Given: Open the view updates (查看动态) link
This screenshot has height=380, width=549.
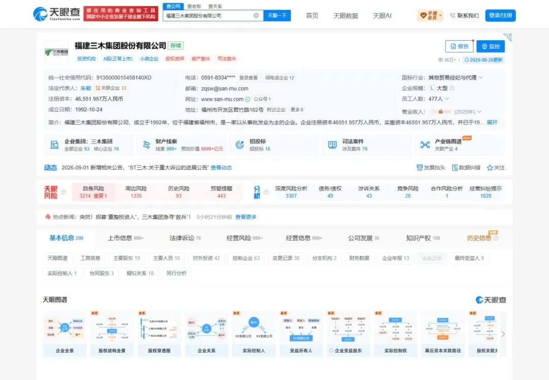Looking at the screenshot, I should click(221, 168).
